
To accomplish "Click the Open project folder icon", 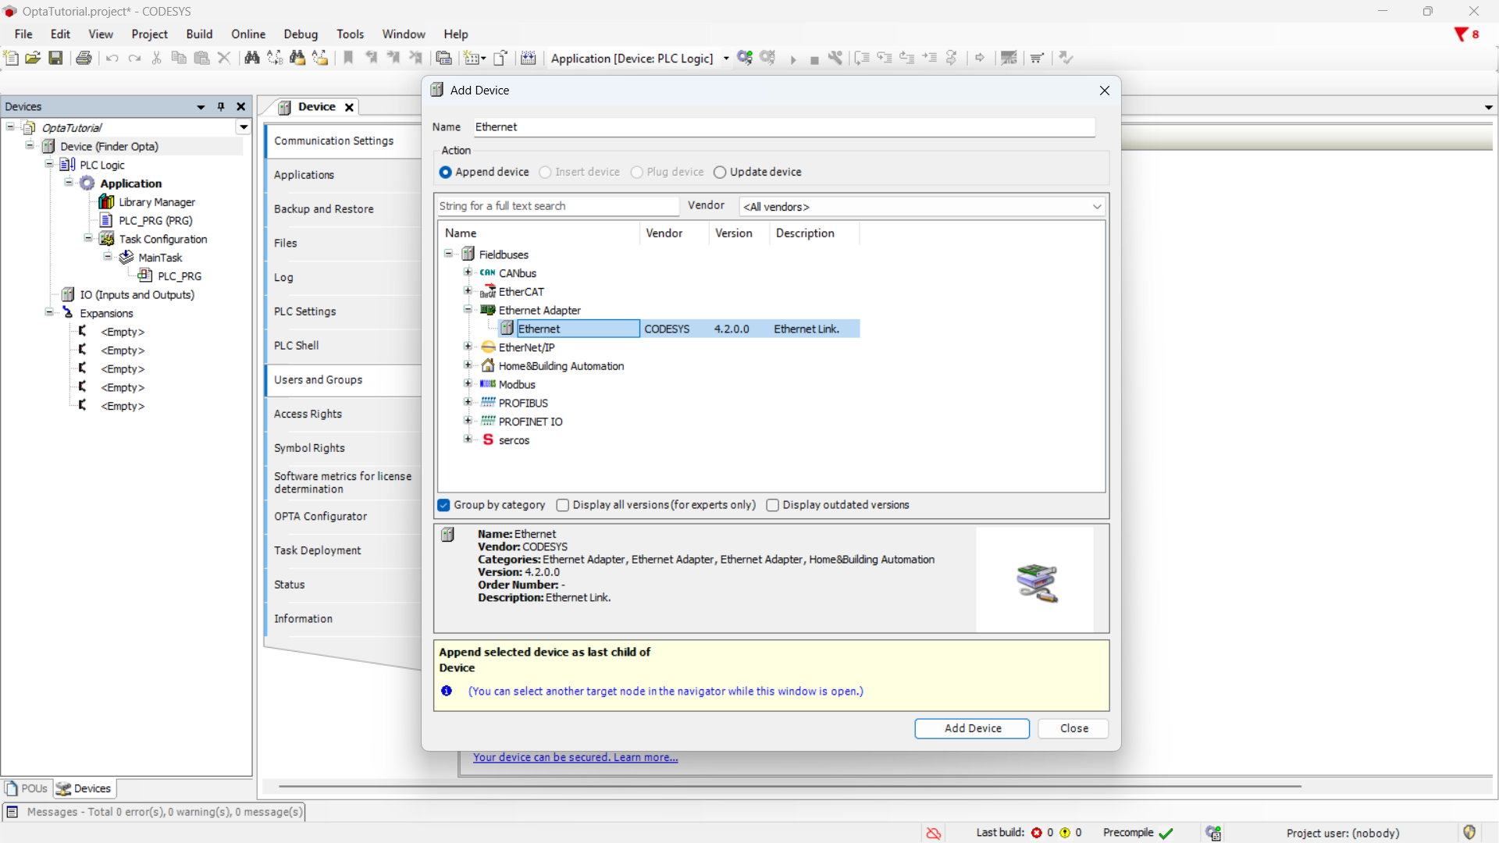I will 33,58.
